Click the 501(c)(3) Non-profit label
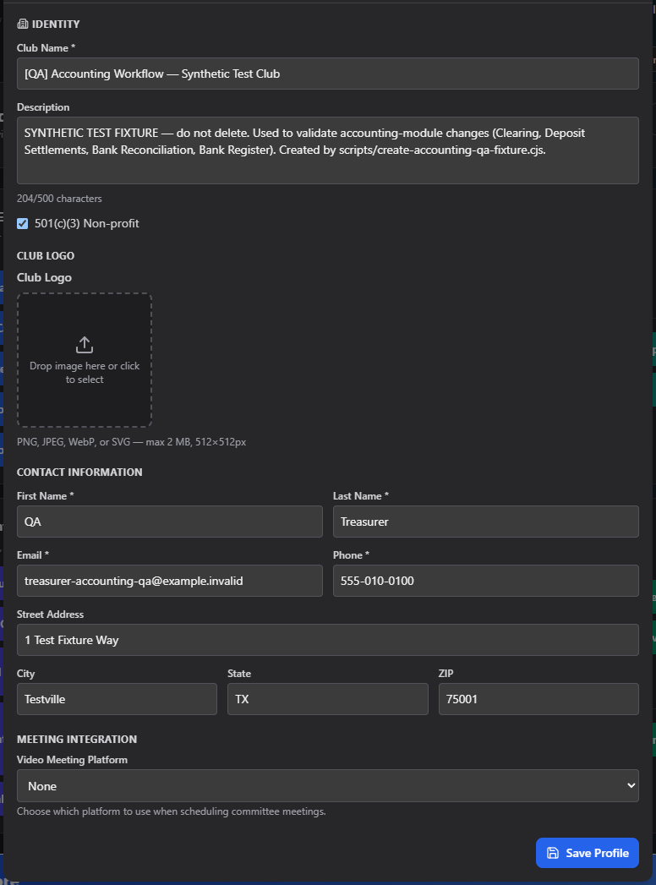656x885 pixels. point(86,223)
